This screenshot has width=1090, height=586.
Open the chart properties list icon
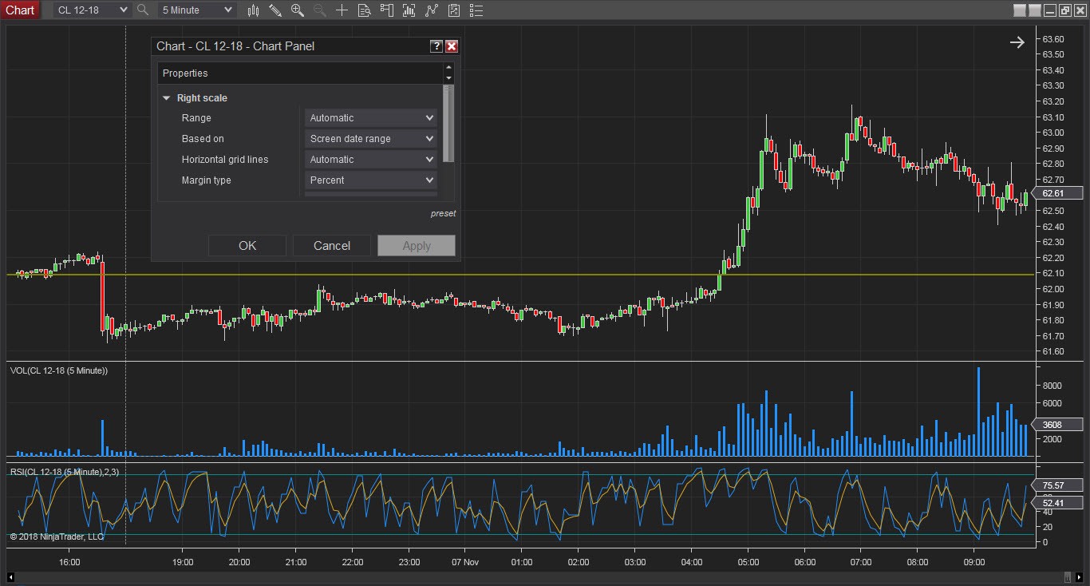[x=476, y=10]
